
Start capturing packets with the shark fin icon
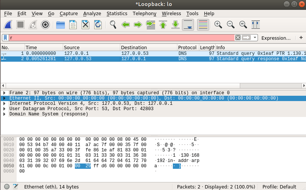coord(8,25)
